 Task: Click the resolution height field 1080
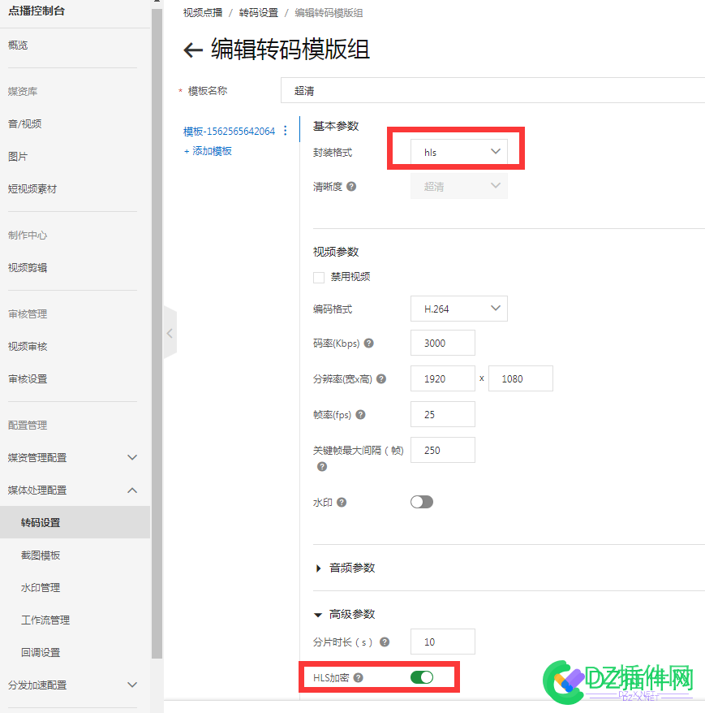[x=521, y=378]
